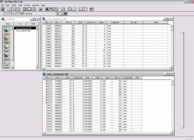Open the Create Chart tool
This screenshot has height=140, width=194.
(x=40, y=9)
